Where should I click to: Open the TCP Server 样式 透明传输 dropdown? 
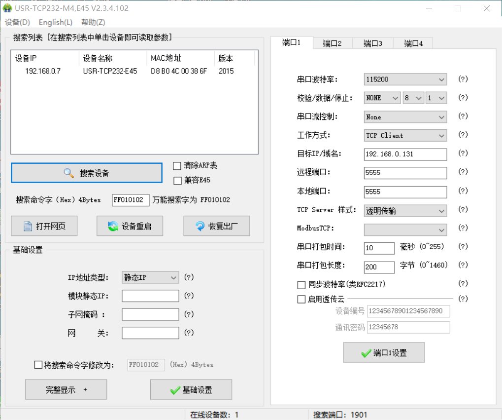(405, 211)
